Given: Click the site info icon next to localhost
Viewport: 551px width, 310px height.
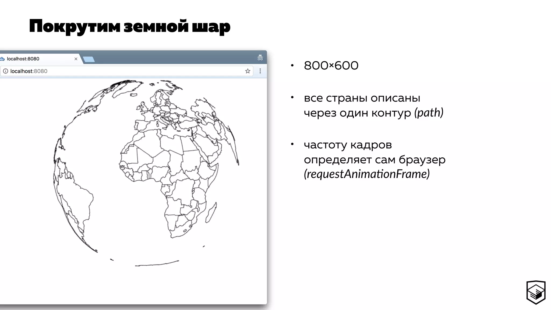Looking at the screenshot, I should 5,71.
